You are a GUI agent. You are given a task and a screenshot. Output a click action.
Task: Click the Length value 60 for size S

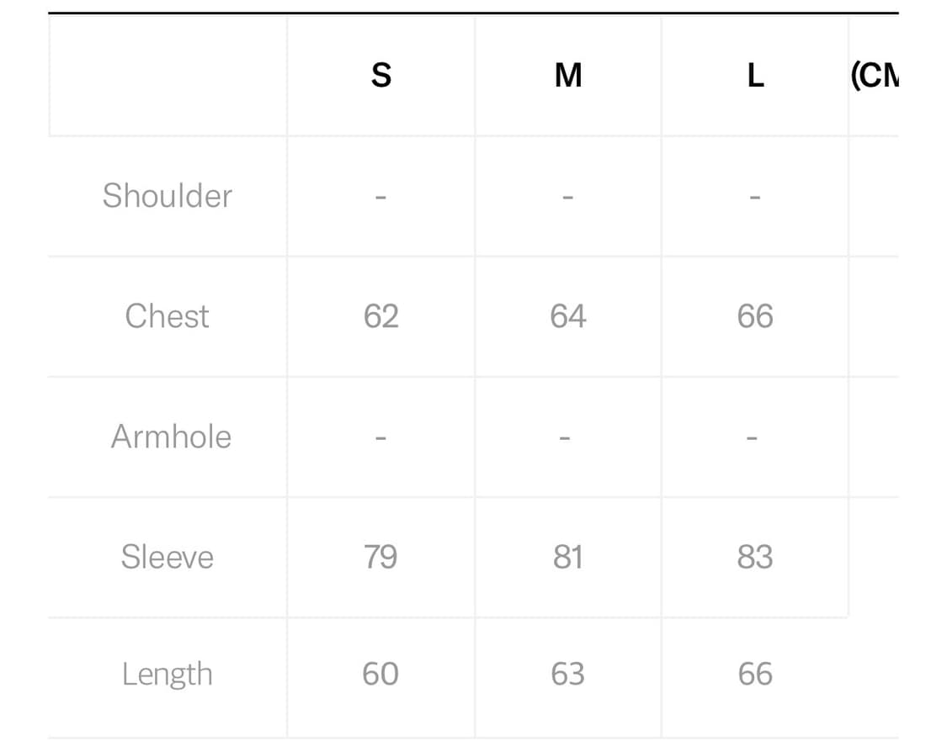380,675
